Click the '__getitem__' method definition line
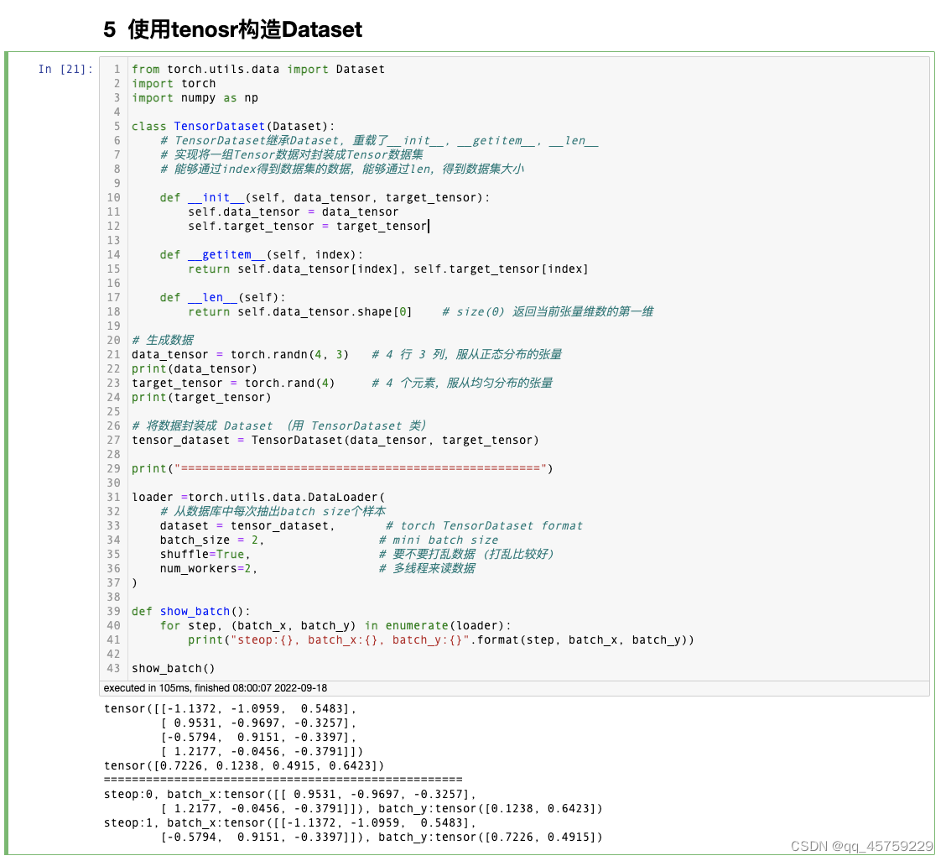Image resolution: width=946 pixels, height=861 pixels. 261,255
